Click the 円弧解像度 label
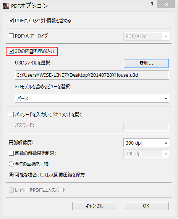178x219 pixels. (x=21, y=143)
